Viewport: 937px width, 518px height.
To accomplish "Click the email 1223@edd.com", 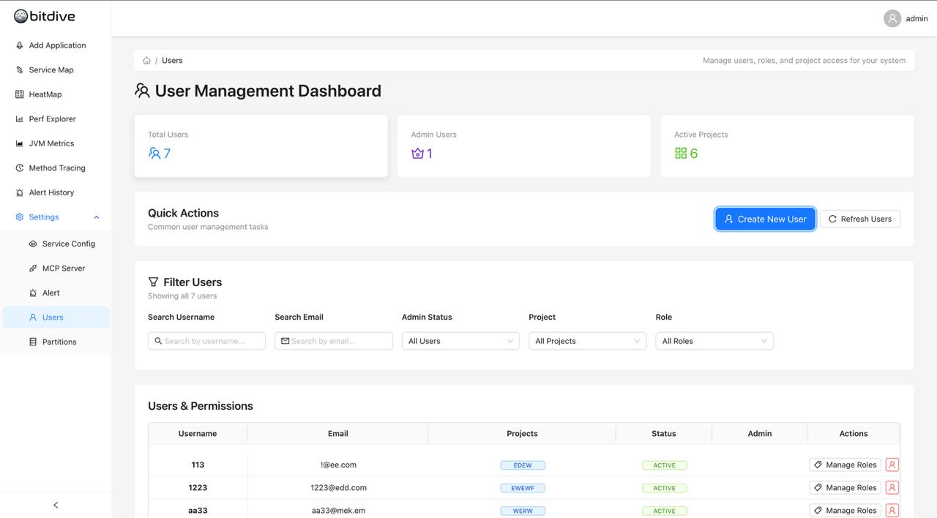I will (338, 487).
